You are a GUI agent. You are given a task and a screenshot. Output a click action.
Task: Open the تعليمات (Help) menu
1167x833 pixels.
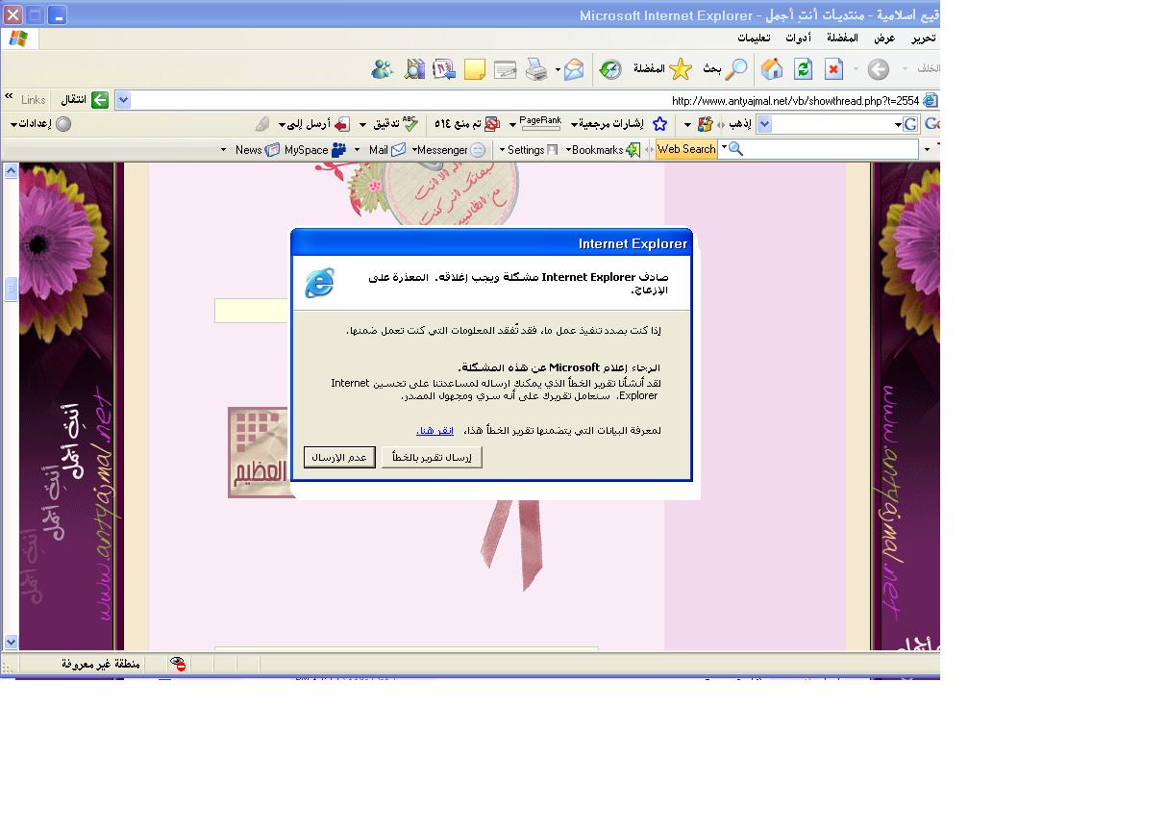pos(753,38)
